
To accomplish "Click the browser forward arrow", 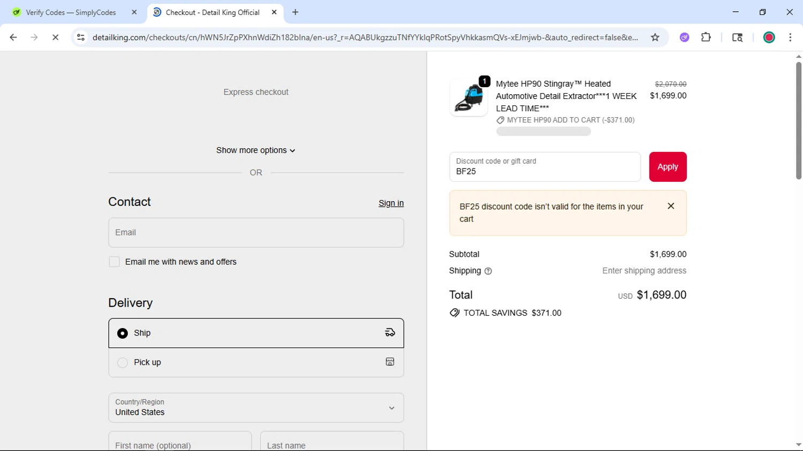I will pos(34,37).
